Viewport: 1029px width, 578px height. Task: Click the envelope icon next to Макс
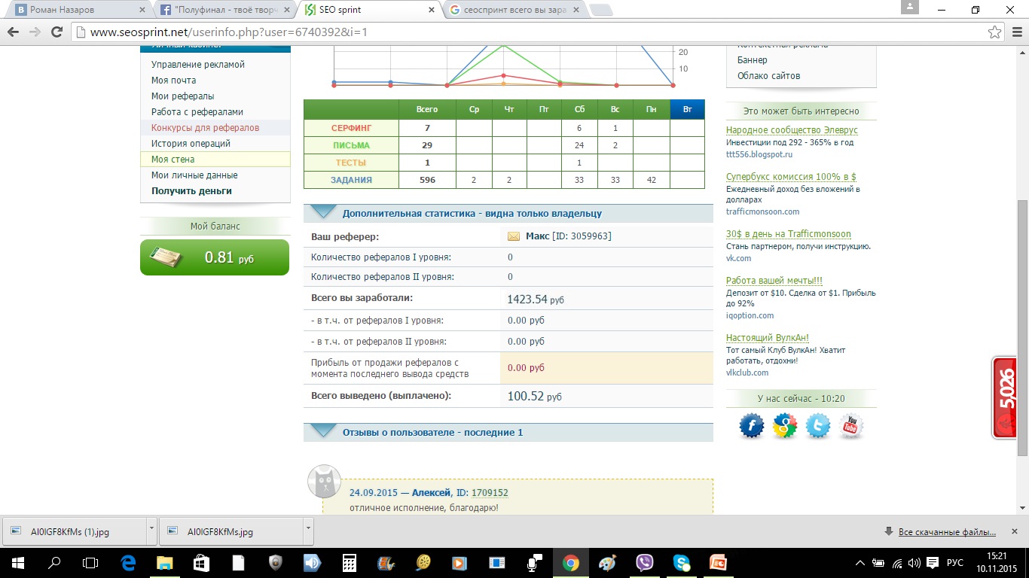(x=514, y=236)
